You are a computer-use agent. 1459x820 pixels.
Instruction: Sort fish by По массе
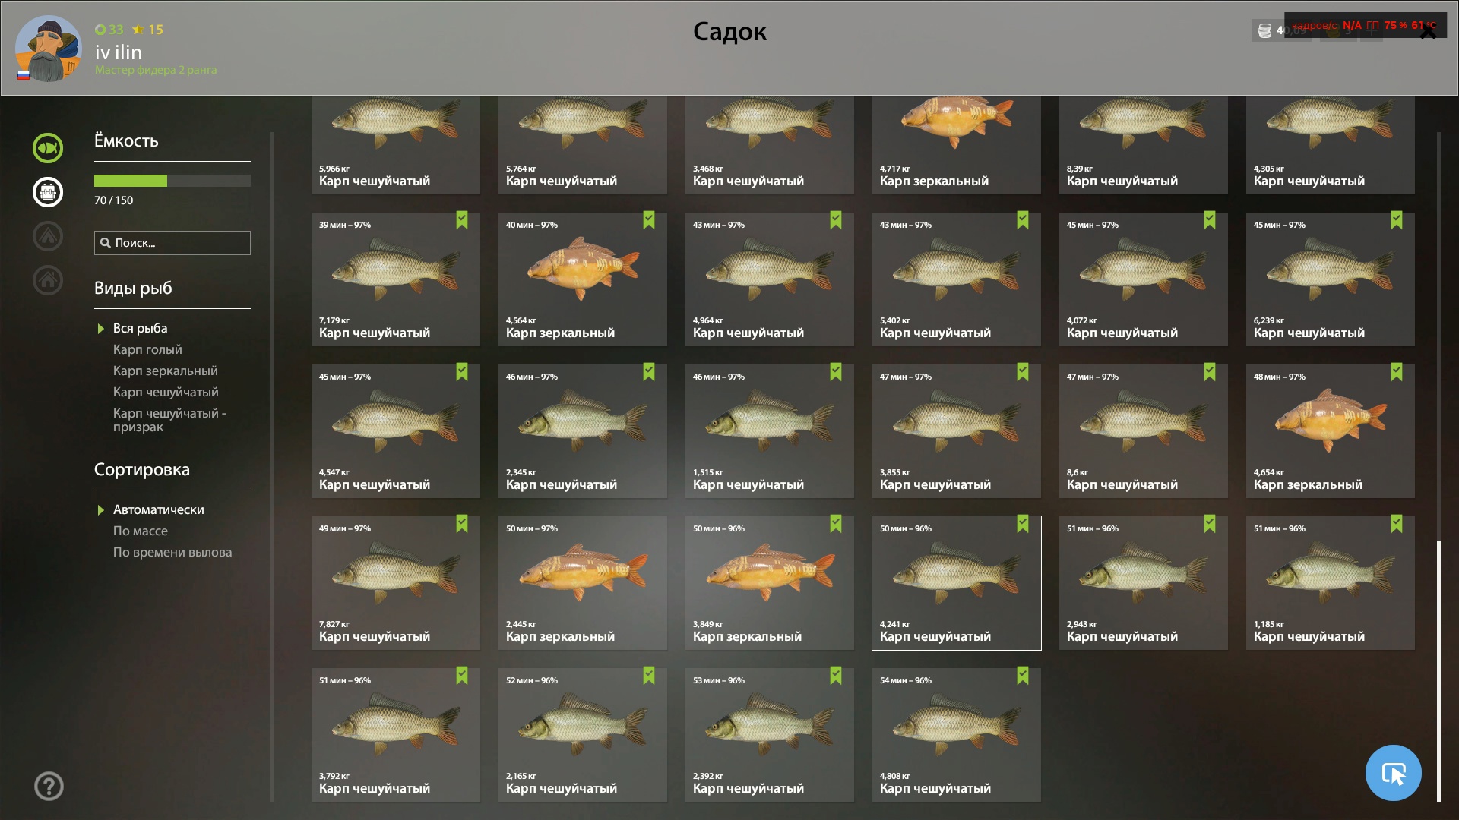[x=141, y=531]
